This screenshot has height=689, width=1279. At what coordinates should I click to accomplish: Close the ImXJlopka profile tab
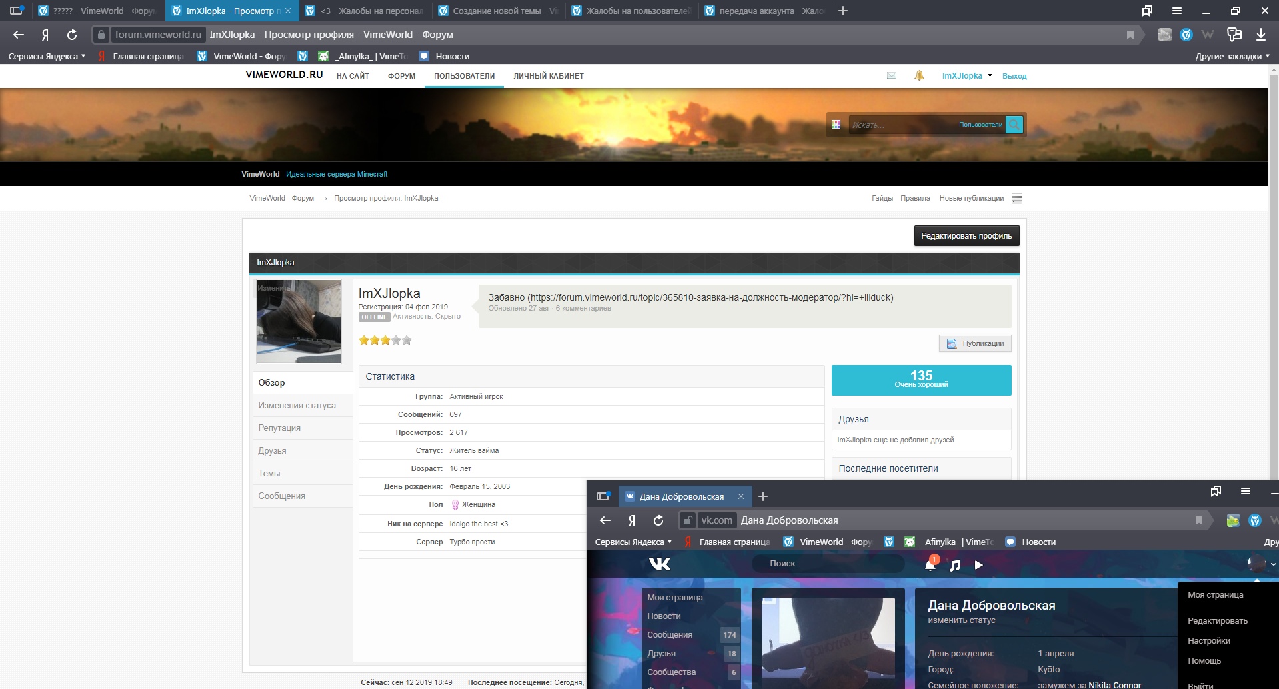pyautogui.click(x=288, y=11)
